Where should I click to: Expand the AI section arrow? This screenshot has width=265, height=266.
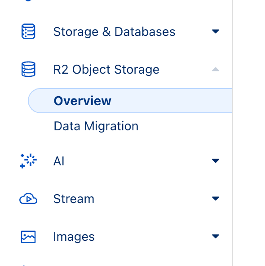click(x=216, y=161)
